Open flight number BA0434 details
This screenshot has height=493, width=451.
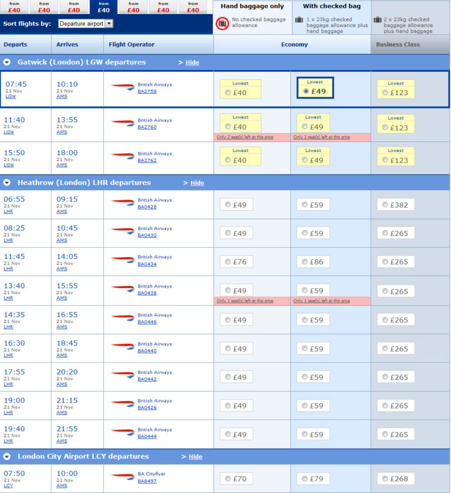click(147, 264)
